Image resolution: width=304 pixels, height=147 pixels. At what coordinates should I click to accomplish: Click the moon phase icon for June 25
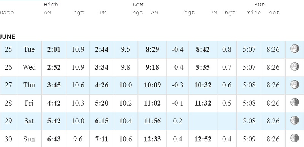click(x=294, y=49)
